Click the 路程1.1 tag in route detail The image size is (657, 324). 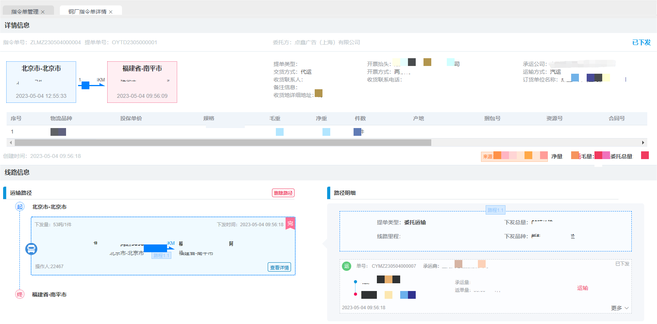495,210
